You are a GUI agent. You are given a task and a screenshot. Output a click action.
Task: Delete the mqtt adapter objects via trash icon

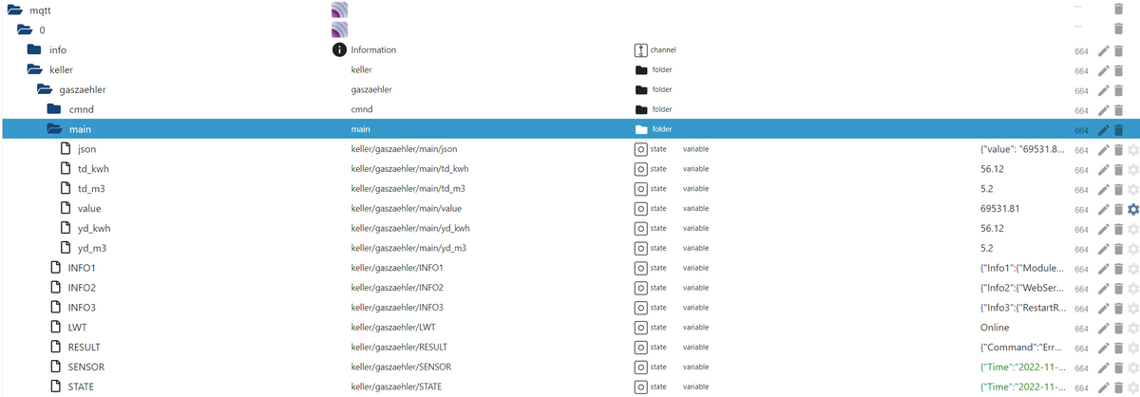[x=1118, y=9]
